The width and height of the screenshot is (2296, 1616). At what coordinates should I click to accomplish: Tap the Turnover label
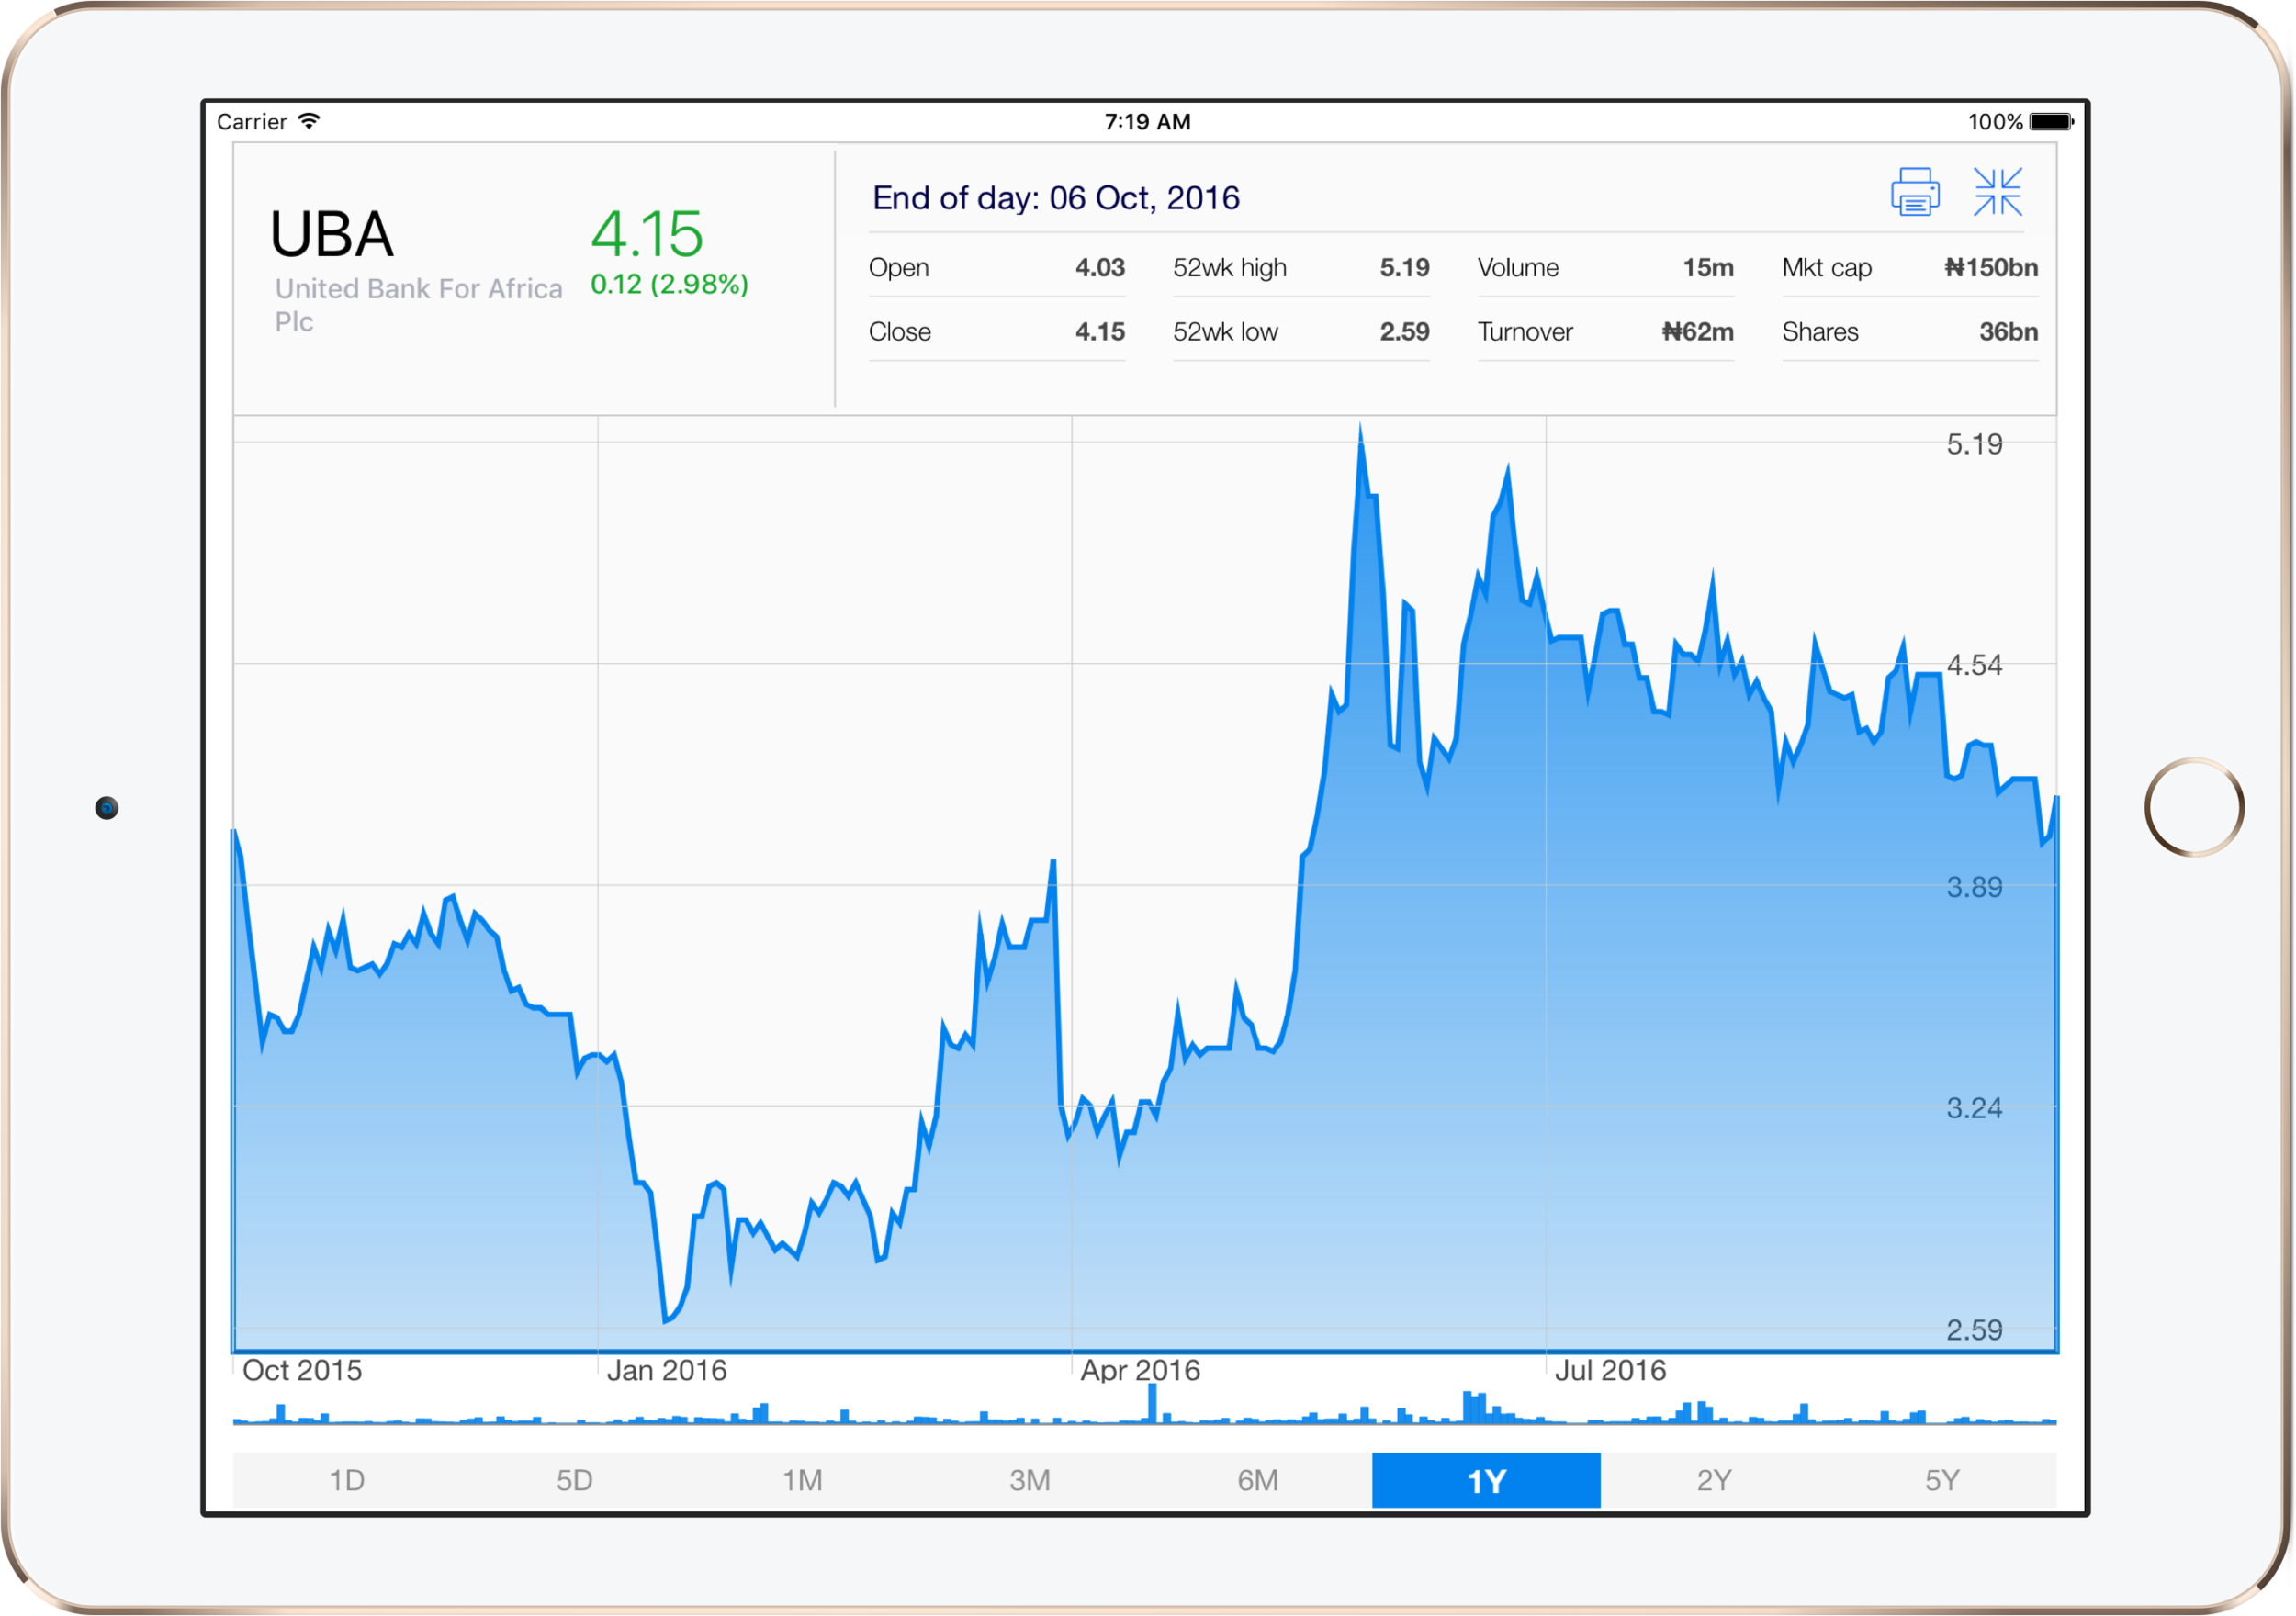point(1525,332)
